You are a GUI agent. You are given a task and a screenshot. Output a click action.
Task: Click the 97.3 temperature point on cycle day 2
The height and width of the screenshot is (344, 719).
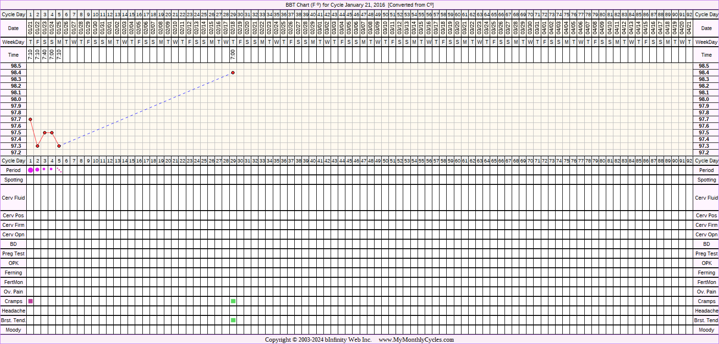click(x=37, y=146)
